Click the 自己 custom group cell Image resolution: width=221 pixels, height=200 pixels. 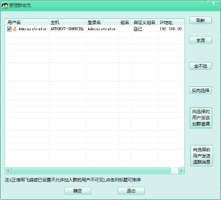pyautogui.click(x=138, y=28)
